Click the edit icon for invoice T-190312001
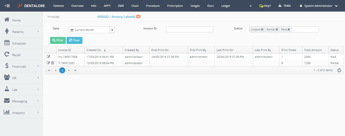The height and width of the screenshot is (136, 345). (x=48, y=63)
